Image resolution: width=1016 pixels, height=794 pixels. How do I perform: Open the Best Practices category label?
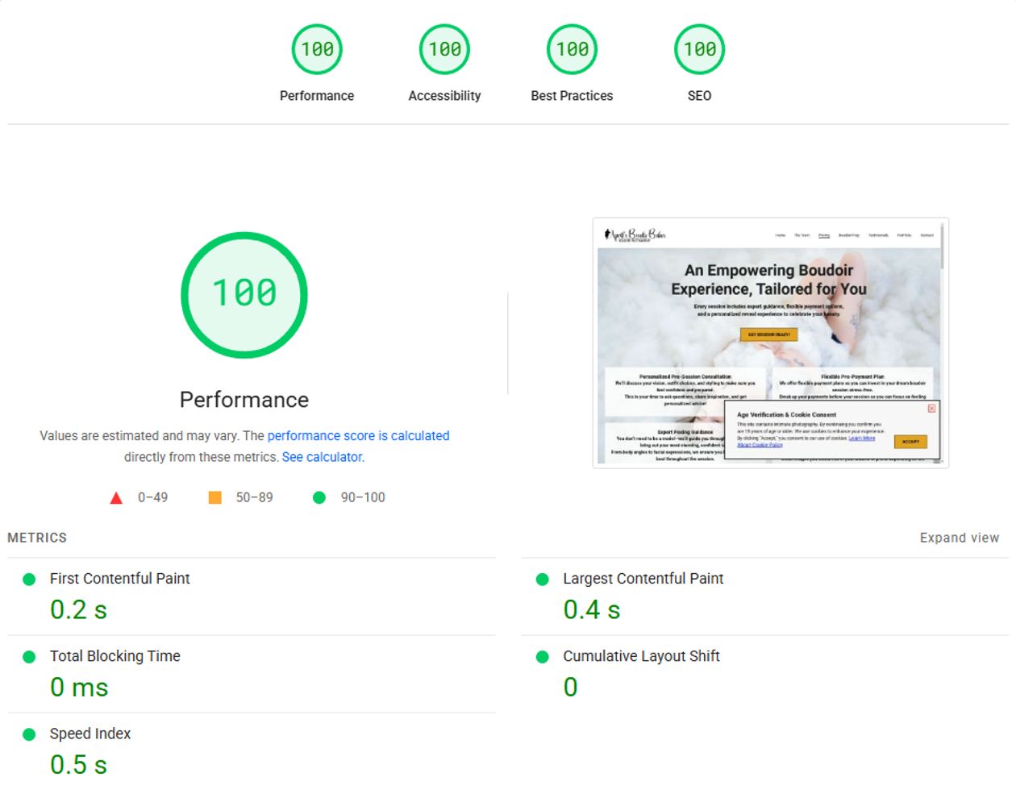click(572, 95)
